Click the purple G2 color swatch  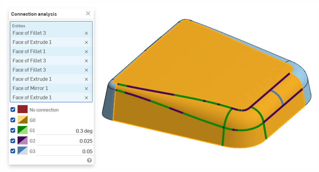point(22,141)
